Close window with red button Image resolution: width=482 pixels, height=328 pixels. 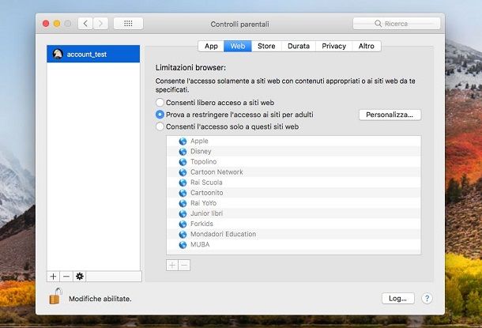click(46, 24)
